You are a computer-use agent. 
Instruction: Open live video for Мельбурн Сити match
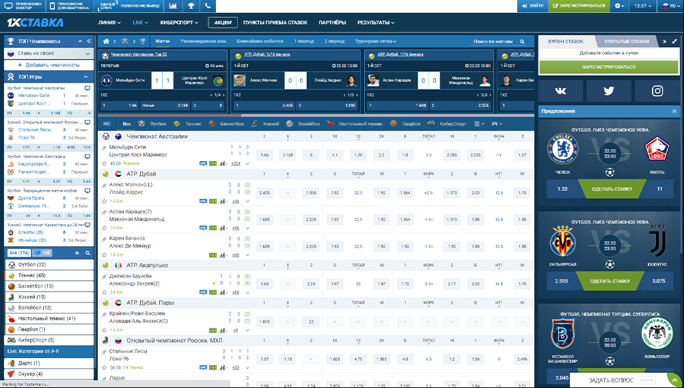(203, 163)
